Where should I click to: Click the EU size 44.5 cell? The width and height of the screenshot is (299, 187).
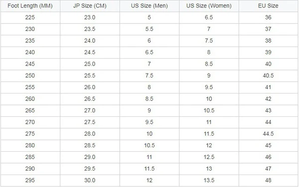pyautogui.click(x=268, y=134)
